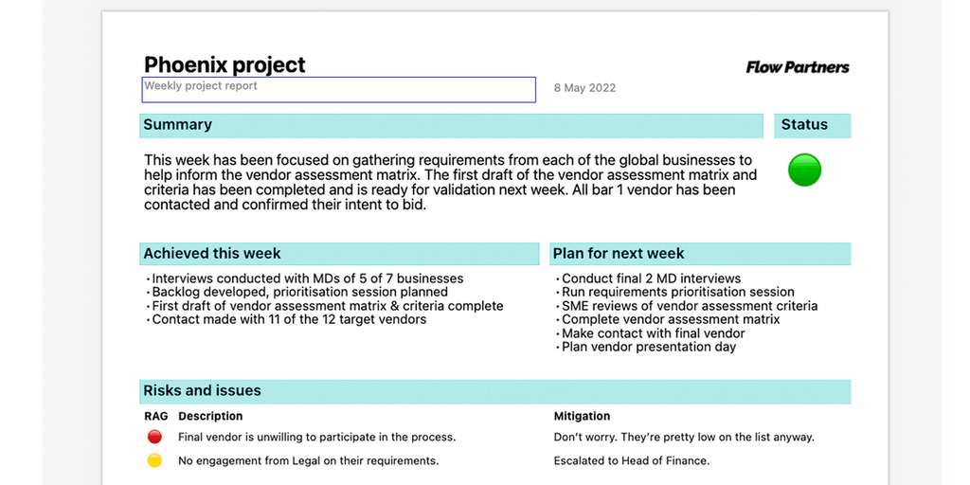Click the red RAG risk indicator
Viewport: 970px width, 485px height.
tap(155, 438)
